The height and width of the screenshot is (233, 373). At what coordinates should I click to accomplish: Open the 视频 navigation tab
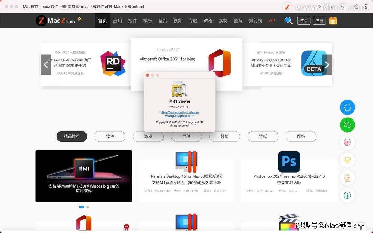click(178, 21)
